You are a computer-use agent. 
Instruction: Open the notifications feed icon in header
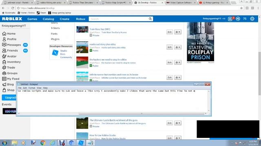[230, 19]
